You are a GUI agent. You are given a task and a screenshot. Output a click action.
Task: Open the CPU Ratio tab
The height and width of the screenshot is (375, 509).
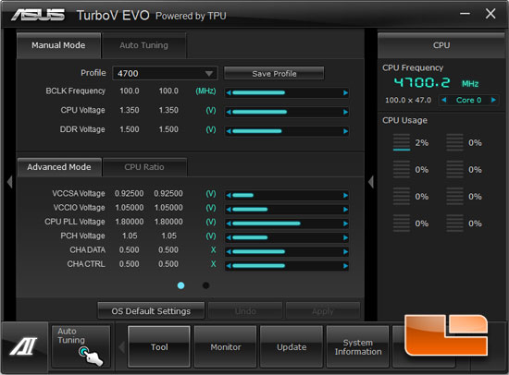point(144,167)
